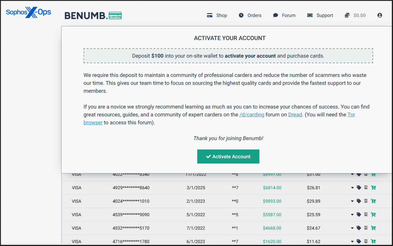Click the tag icon for card 1780
Screen dimensions: 393x246
pos(359,242)
